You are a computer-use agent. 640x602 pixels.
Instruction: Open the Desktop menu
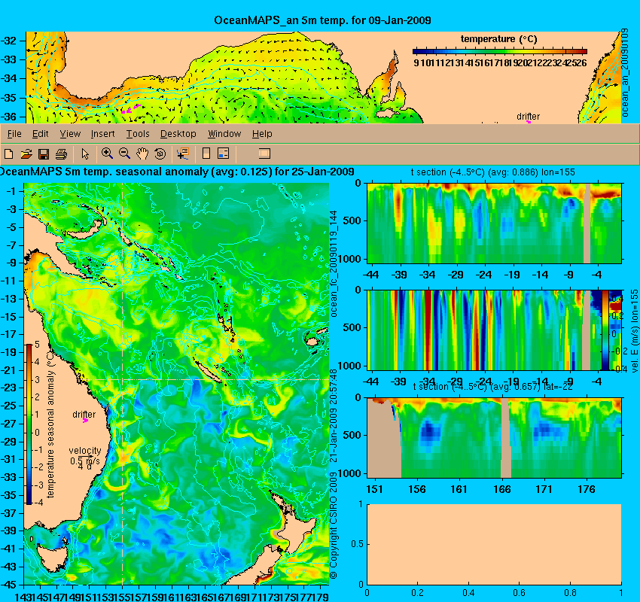point(178,134)
